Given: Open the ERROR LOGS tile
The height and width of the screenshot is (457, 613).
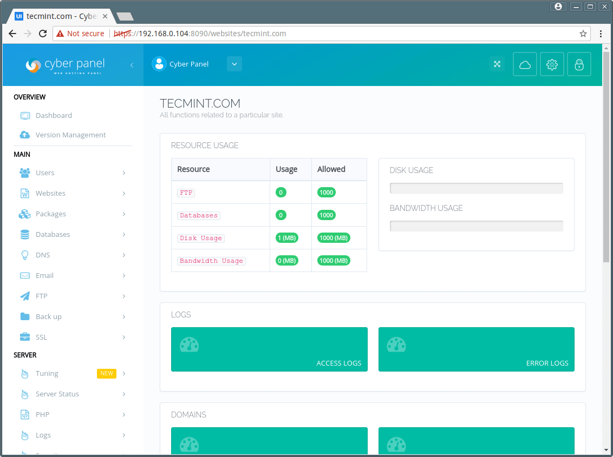Looking at the screenshot, I should coord(476,349).
